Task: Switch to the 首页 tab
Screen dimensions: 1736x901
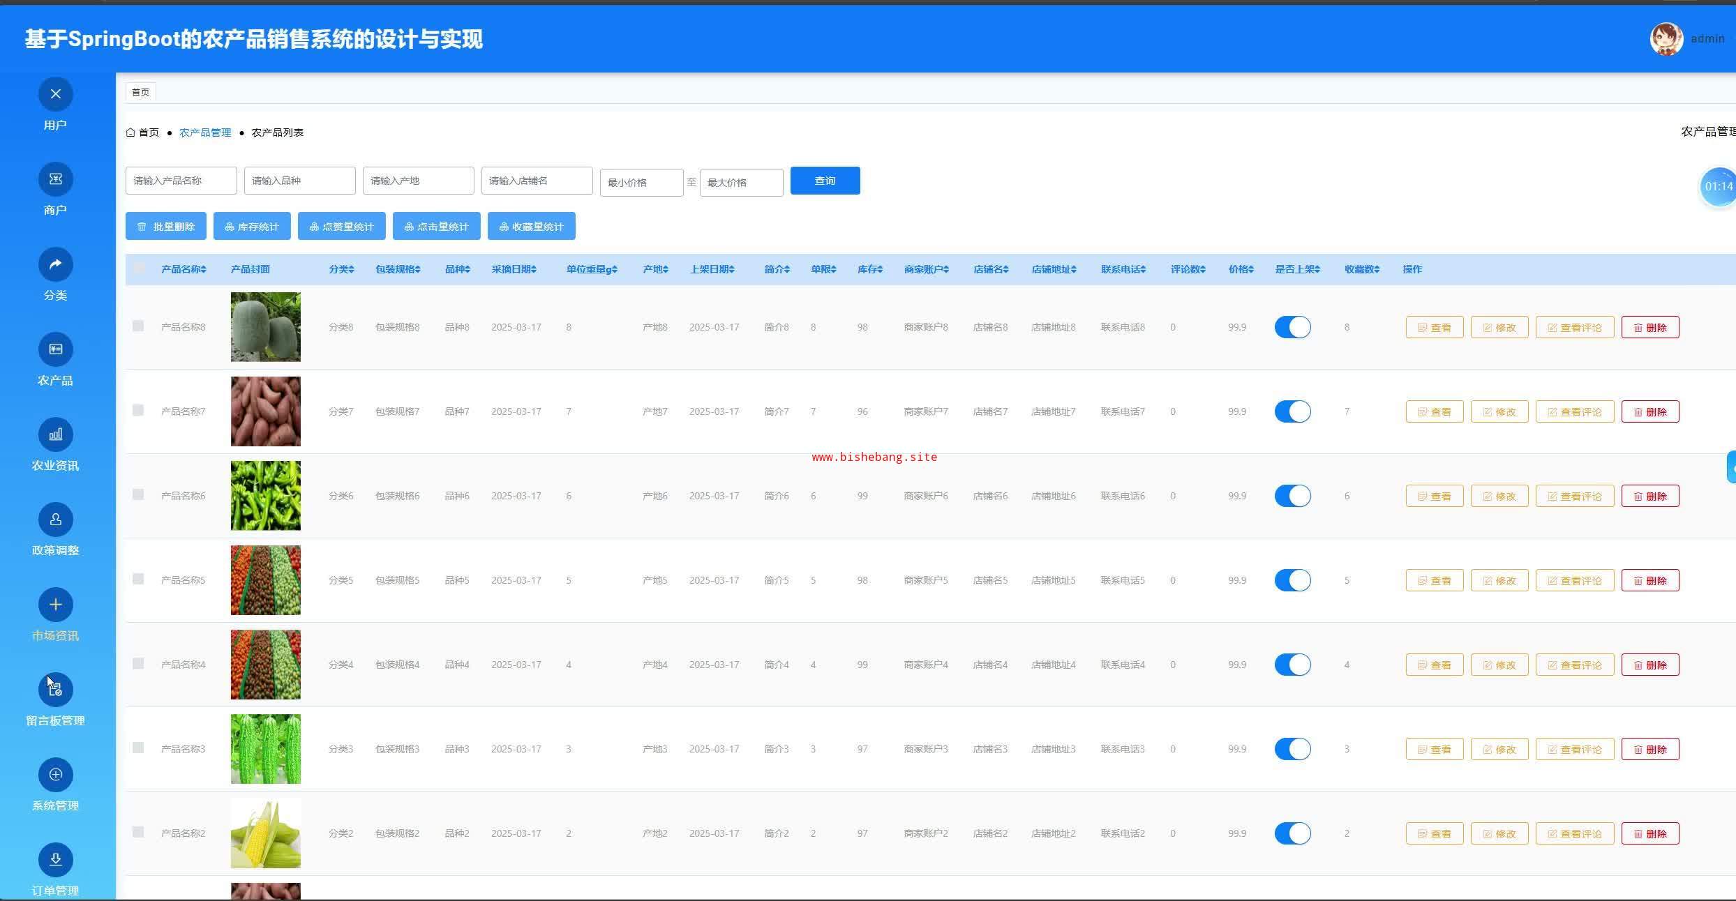Action: (140, 92)
